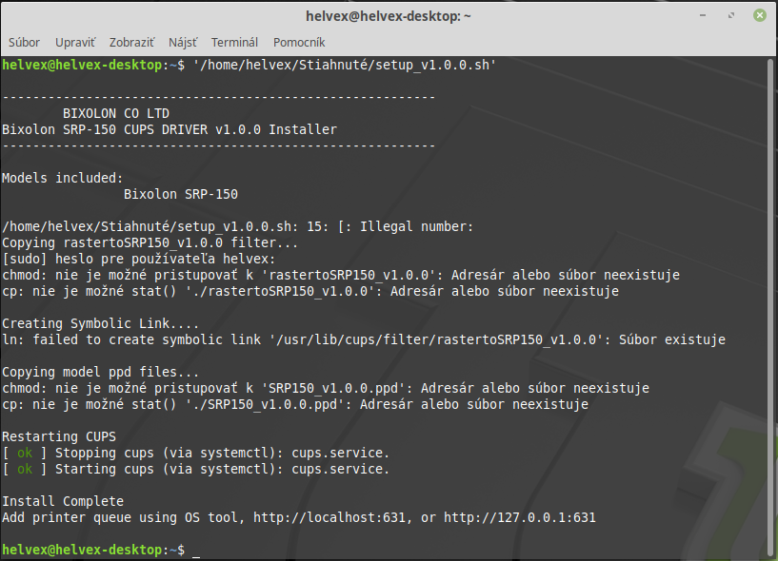The image size is (778, 561).
Task: Click the Install Complete line
Action: point(63,501)
